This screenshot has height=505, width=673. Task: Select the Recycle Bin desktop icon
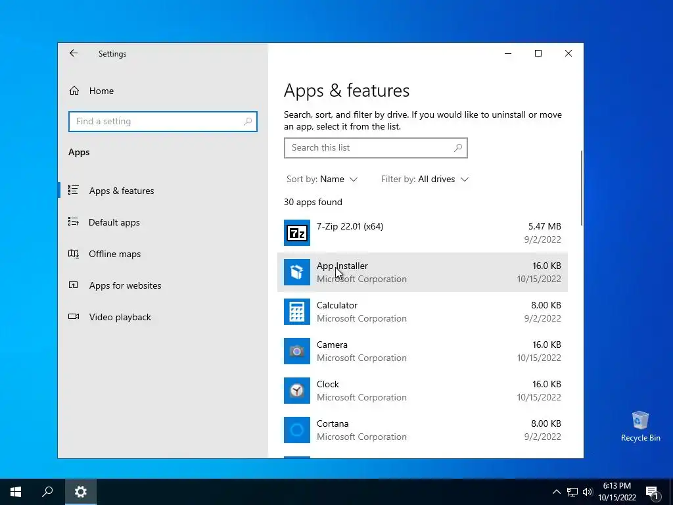(640, 426)
